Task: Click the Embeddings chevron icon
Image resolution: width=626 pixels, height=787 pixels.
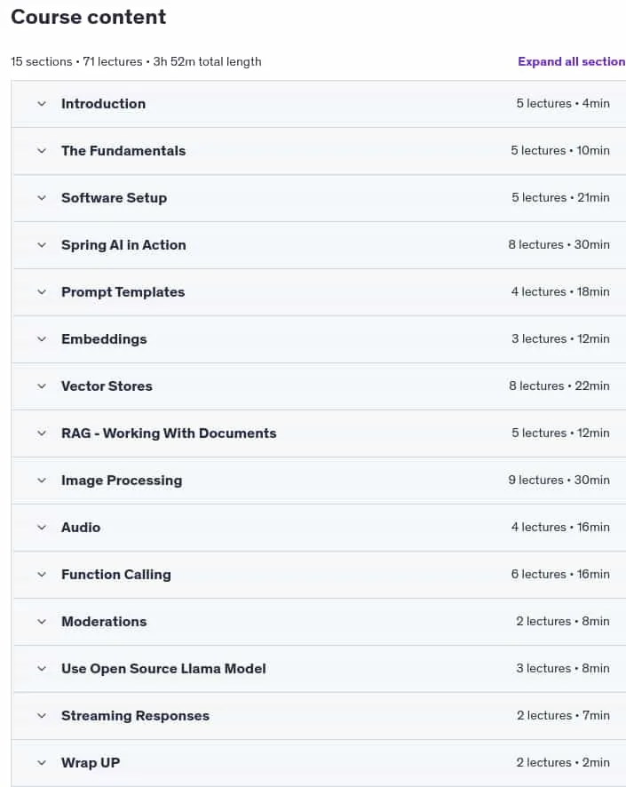Action: [42, 339]
